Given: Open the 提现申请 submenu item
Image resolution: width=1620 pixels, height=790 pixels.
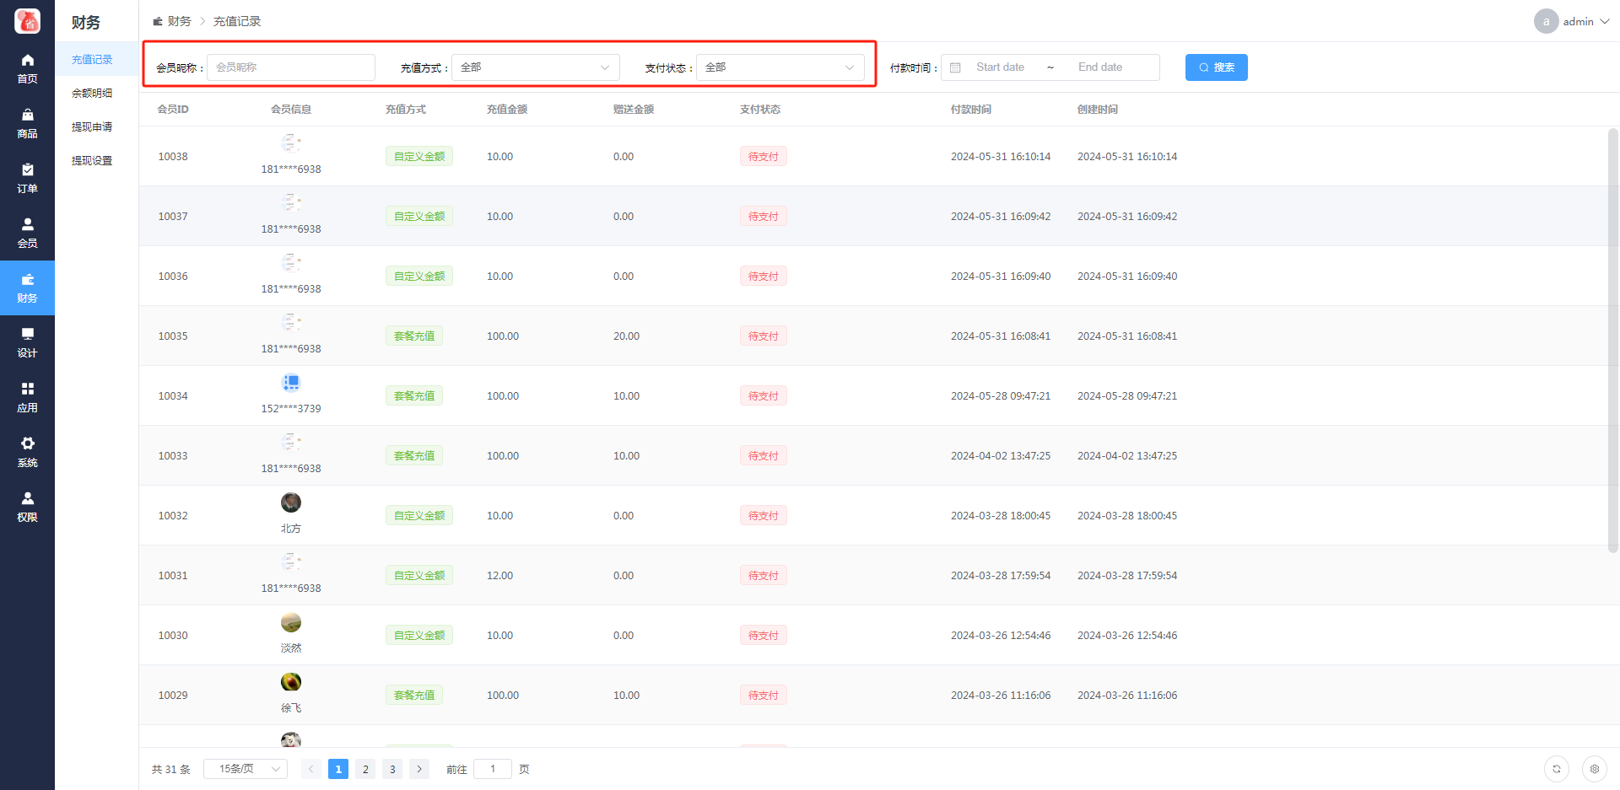Looking at the screenshot, I should pos(92,126).
